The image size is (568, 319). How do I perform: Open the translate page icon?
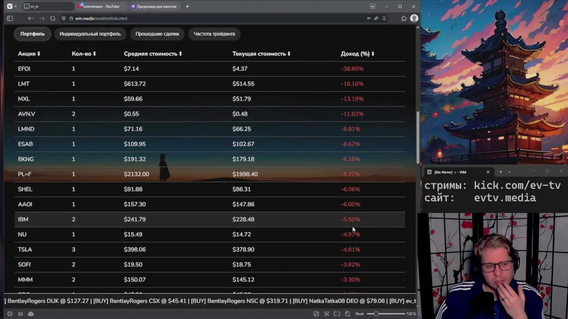376,18
